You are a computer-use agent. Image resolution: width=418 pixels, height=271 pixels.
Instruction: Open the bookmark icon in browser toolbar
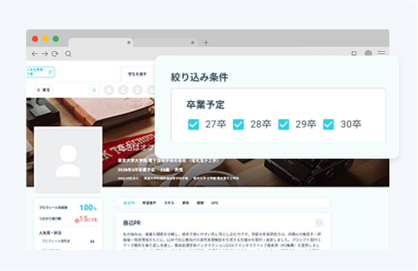tap(354, 54)
